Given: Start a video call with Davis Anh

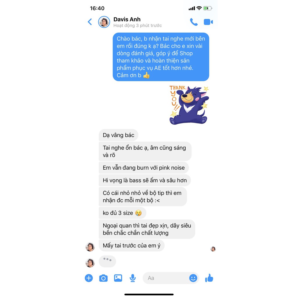Looking at the screenshot, I should point(208,22).
